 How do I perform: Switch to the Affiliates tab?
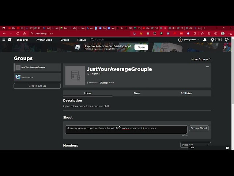(186, 93)
